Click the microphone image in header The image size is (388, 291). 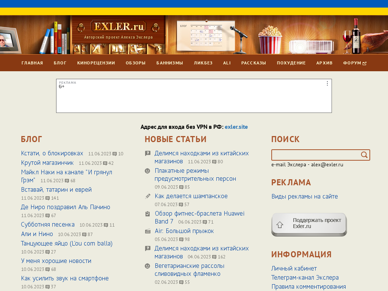[239, 39]
